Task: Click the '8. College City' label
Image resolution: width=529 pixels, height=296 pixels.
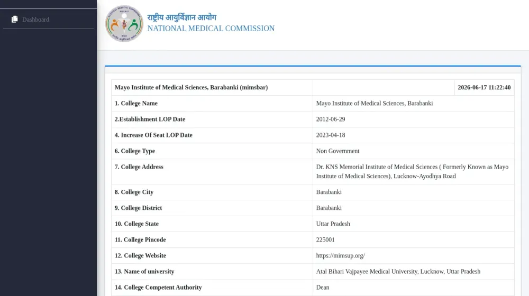Action: (134, 192)
